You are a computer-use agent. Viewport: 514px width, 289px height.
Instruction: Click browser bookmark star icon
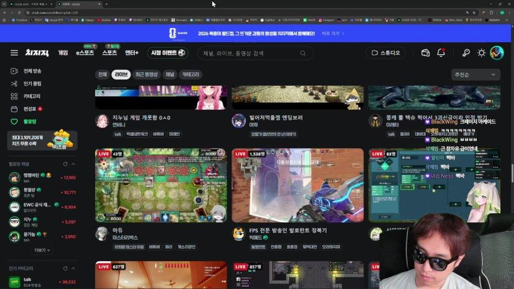474,13
